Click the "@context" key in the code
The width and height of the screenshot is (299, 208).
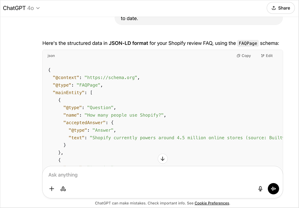66,77
